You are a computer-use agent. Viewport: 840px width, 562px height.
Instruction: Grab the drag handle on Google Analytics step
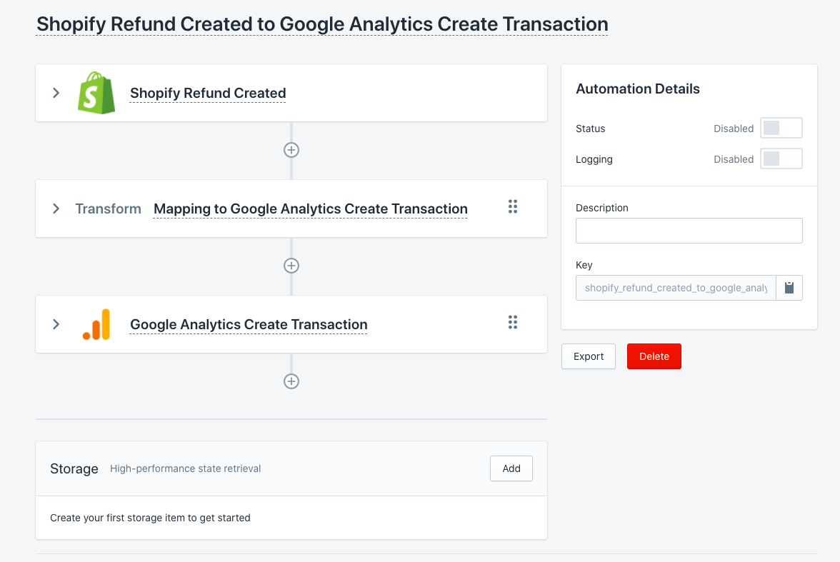tap(513, 323)
